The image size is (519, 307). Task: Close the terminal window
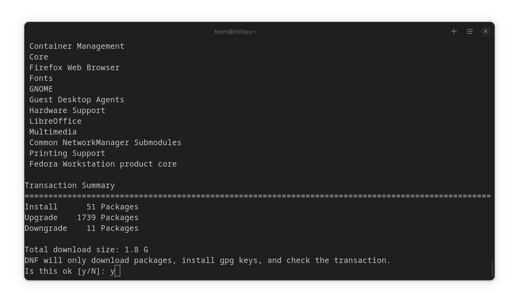tap(485, 31)
